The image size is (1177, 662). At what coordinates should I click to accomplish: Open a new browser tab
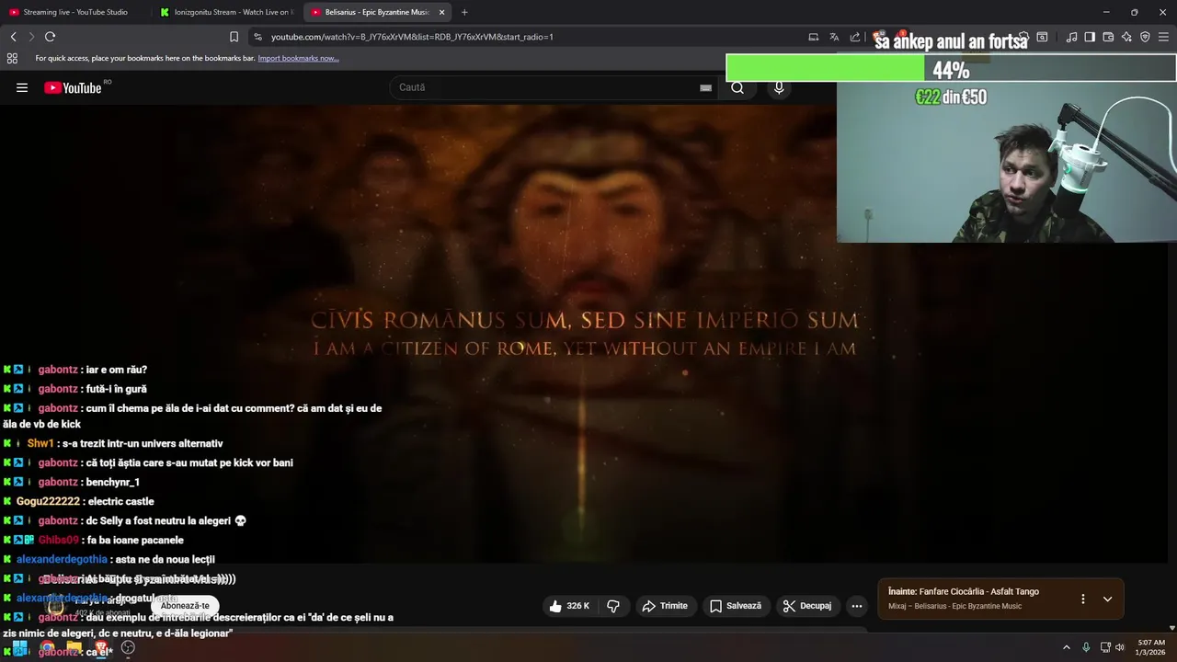tap(464, 12)
